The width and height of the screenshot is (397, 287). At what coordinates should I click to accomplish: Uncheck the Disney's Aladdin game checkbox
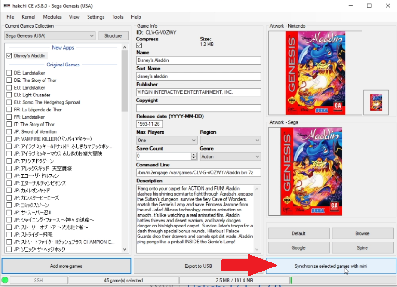click(x=10, y=56)
